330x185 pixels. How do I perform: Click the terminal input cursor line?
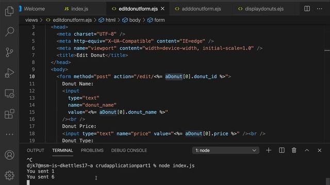point(28,182)
